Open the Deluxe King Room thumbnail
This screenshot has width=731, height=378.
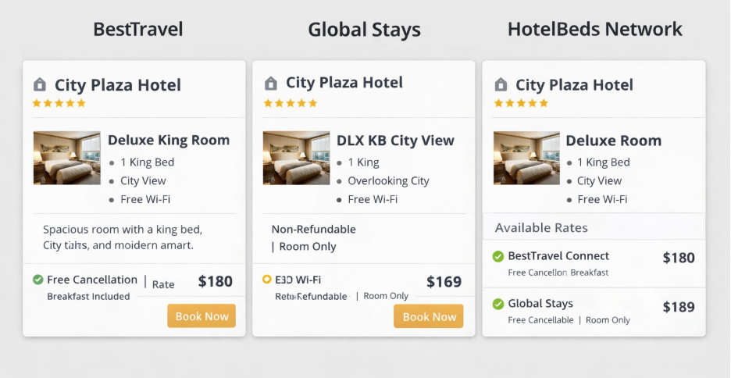point(66,158)
